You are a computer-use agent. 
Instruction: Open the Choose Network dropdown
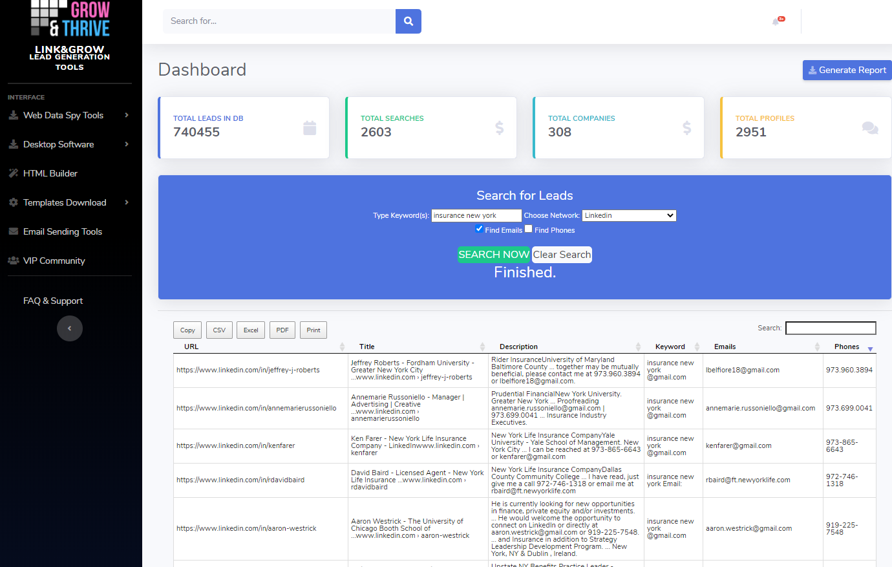click(629, 215)
